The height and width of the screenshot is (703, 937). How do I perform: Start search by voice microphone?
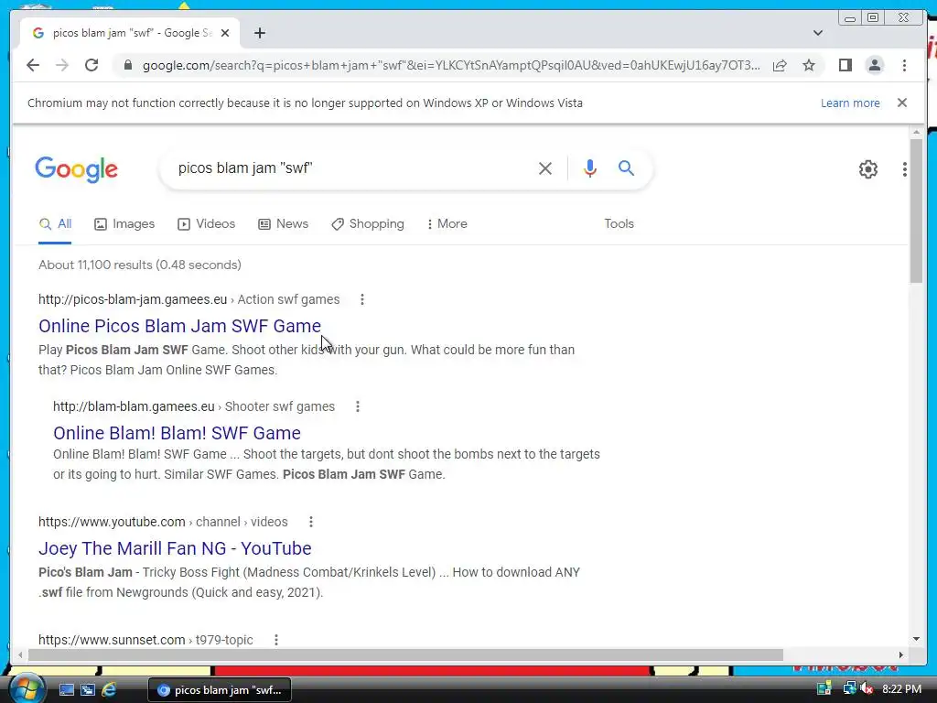point(590,168)
